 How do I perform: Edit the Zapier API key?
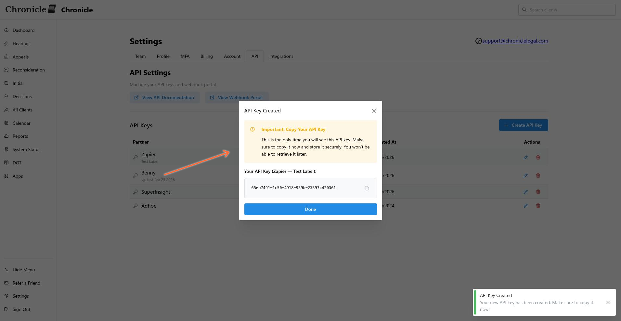(x=525, y=157)
